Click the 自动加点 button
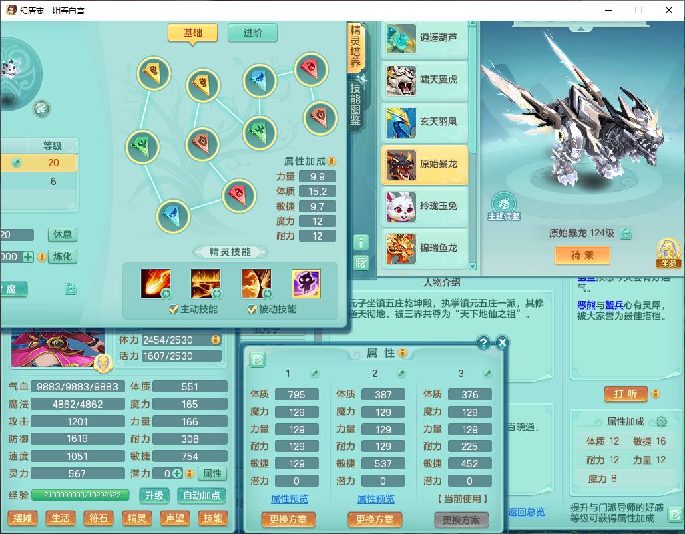 [202, 495]
